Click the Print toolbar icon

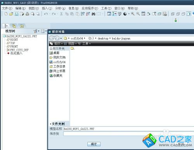pyautogui.click(x=27, y=14)
